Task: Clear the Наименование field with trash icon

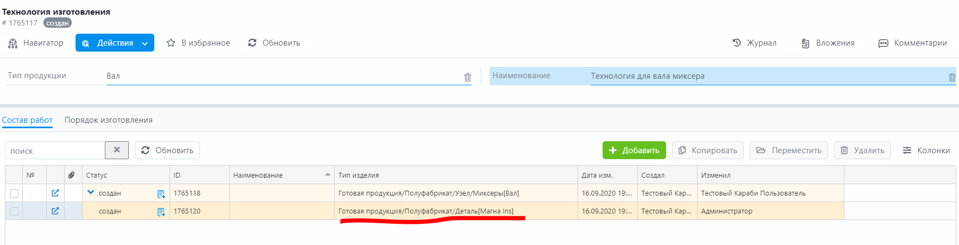Action: (x=951, y=77)
